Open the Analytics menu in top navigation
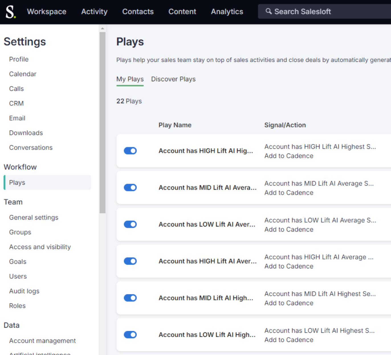Screen dimensions: 391x355 pos(227,12)
